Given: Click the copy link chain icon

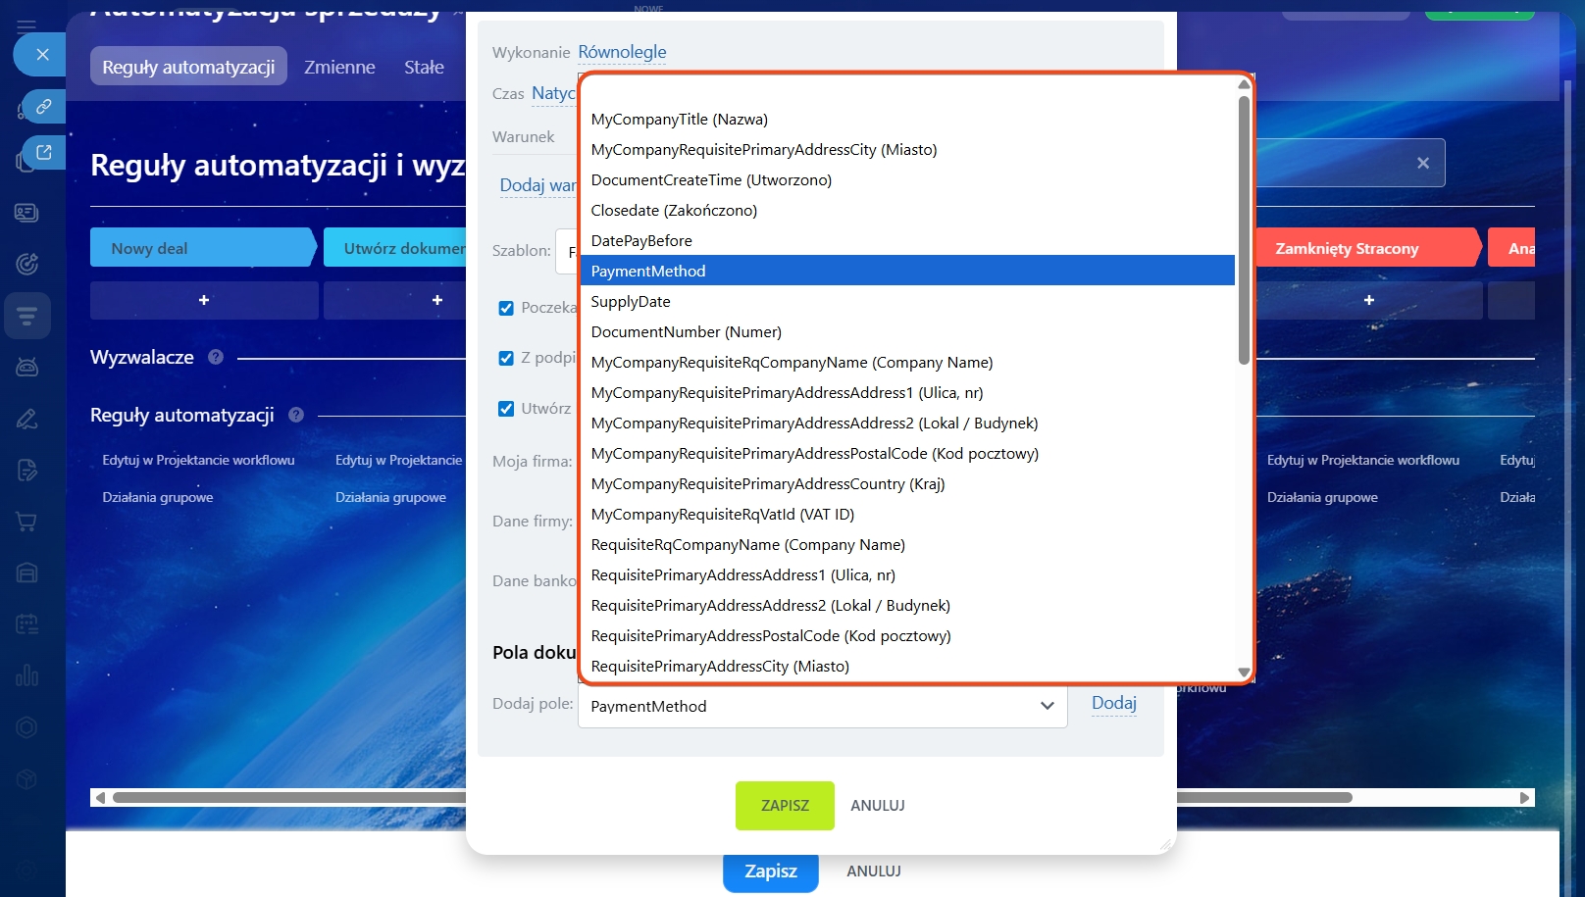Looking at the screenshot, I should (x=44, y=106).
